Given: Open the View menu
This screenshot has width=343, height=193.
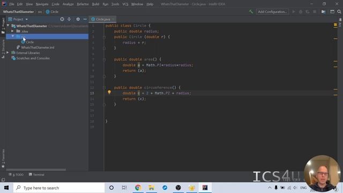Looking at the screenshot, I should click(x=29, y=4).
